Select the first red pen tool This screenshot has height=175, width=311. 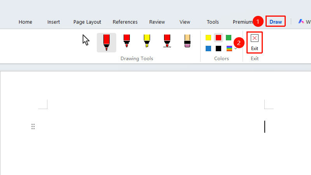pyautogui.click(x=107, y=43)
